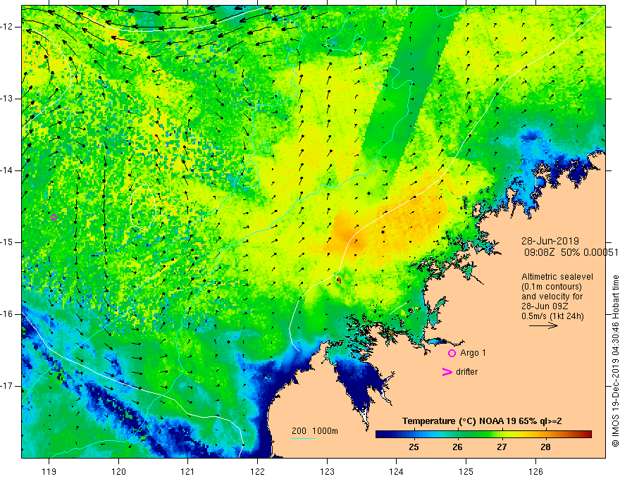620x479 pixels.
Task: Click the 26 tick label on color bar
Action: coord(457,447)
